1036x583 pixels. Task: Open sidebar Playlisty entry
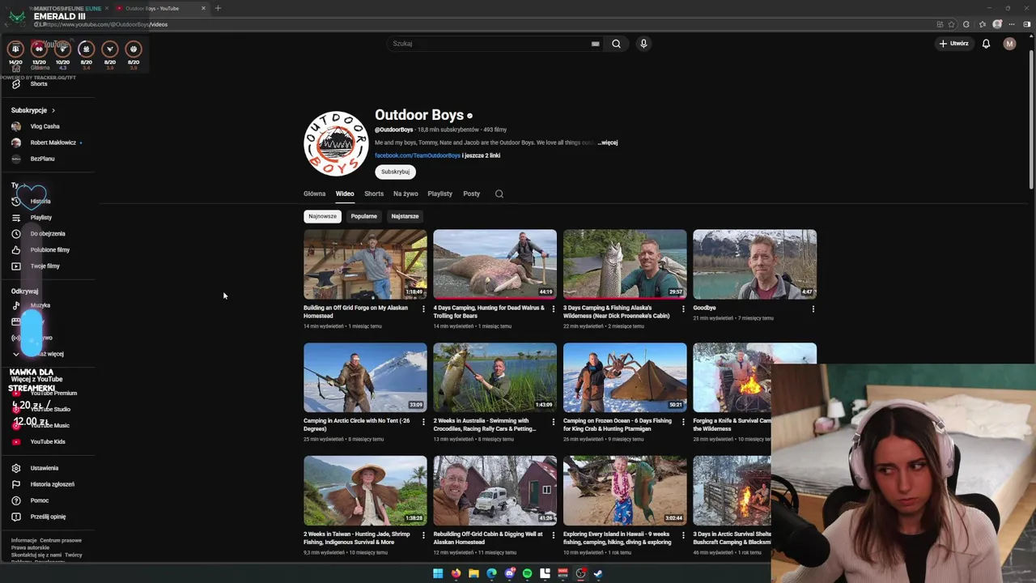pos(40,217)
